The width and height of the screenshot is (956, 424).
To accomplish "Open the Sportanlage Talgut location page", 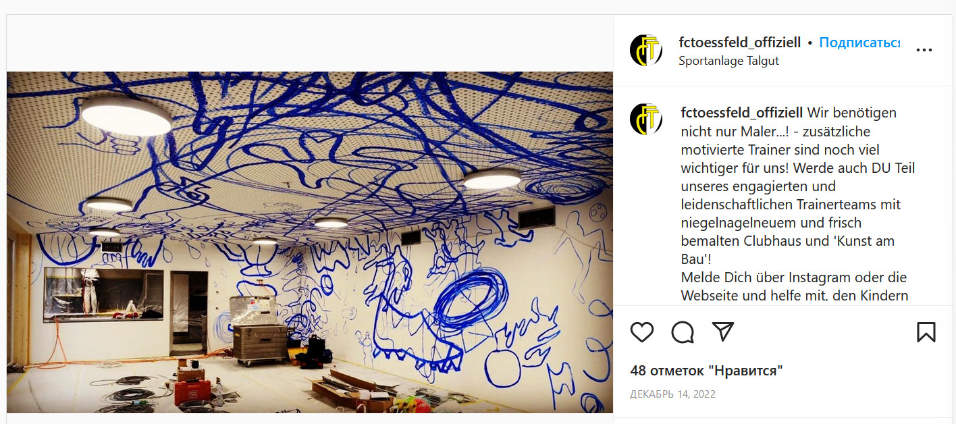I will click(x=729, y=61).
